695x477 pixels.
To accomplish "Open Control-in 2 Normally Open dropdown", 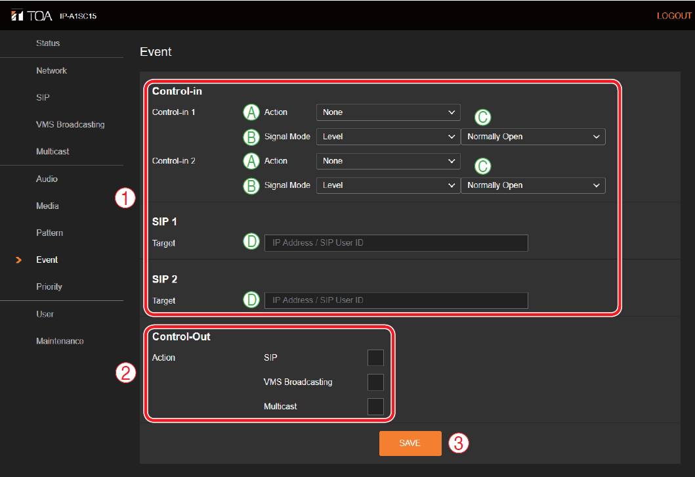I will click(x=533, y=185).
